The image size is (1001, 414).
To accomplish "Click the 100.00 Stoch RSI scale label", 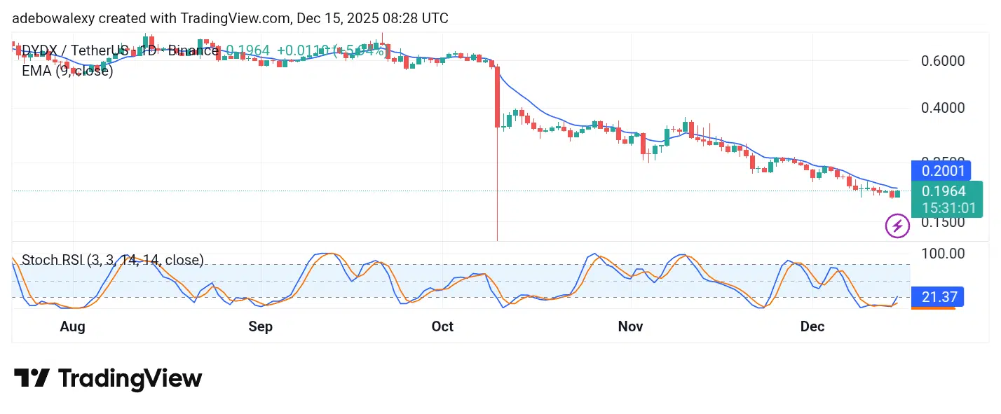I will click(x=943, y=253).
